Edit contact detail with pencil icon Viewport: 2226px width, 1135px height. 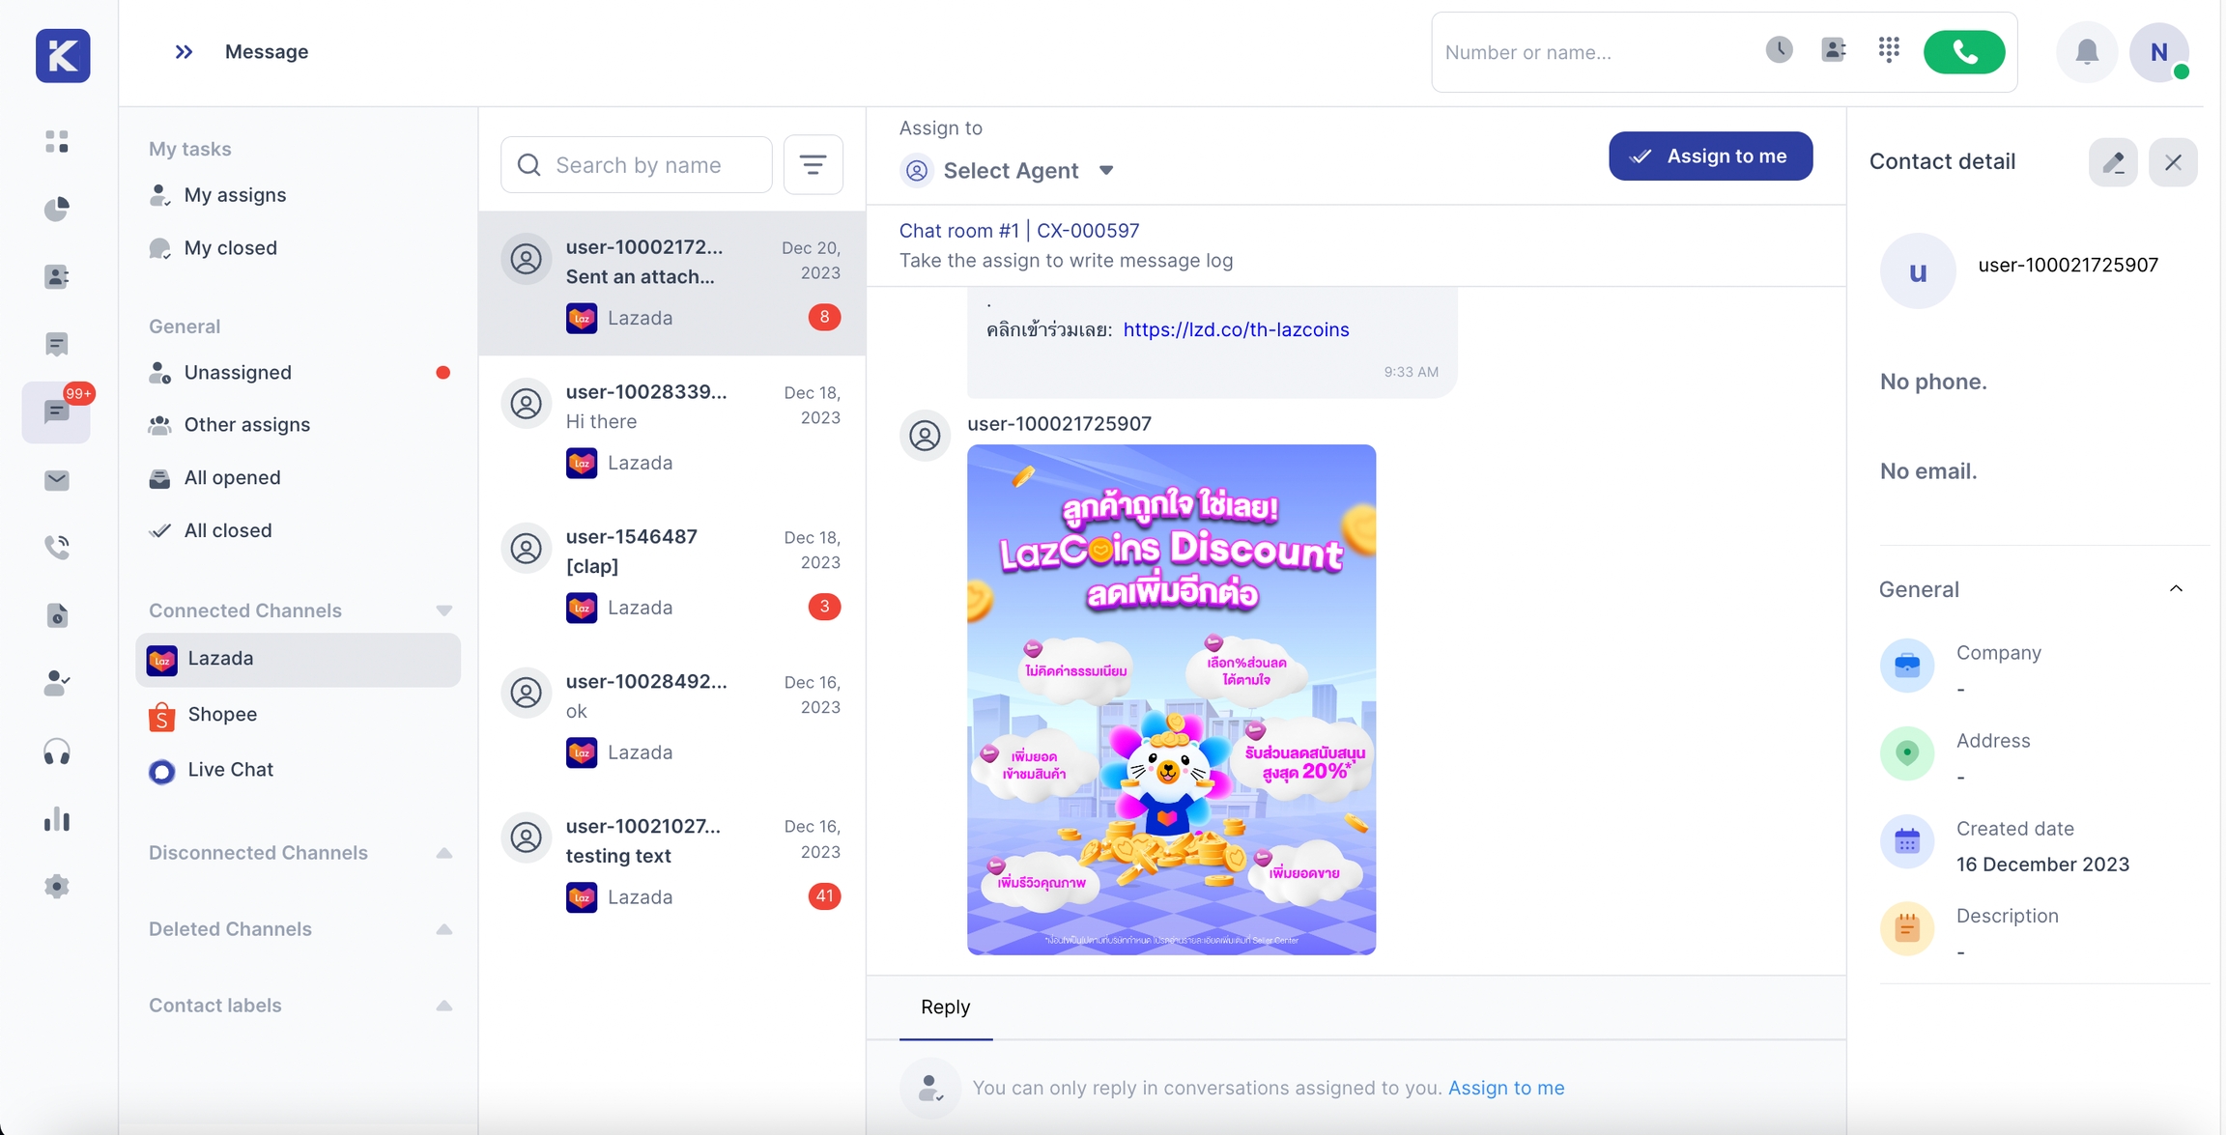pos(2113,162)
